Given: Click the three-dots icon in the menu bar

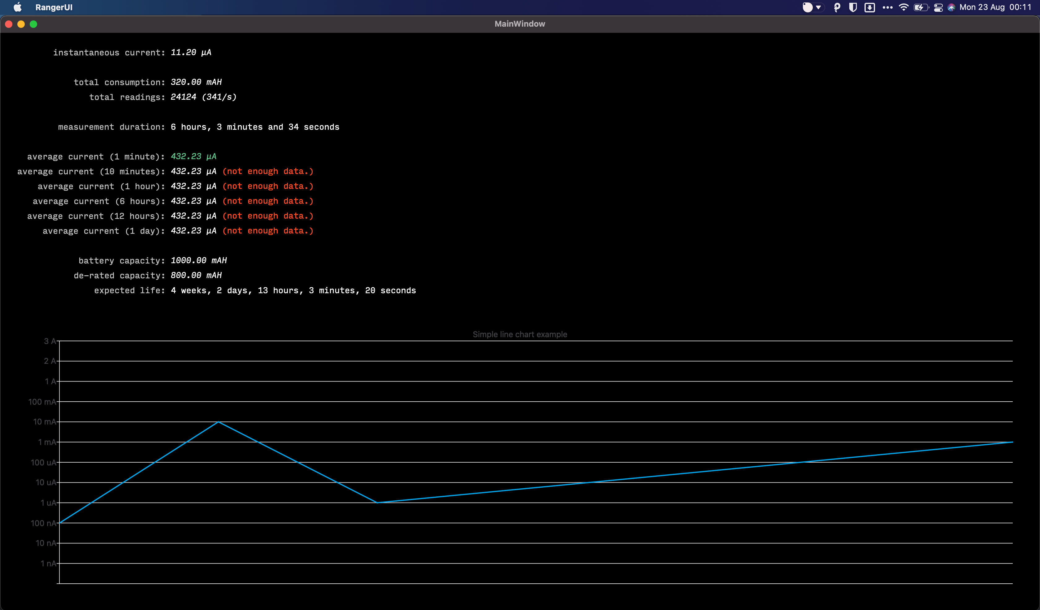Looking at the screenshot, I should pos(888,7).
